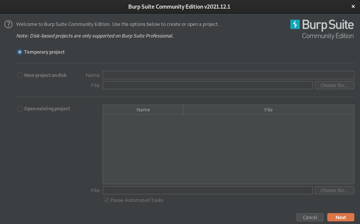Choose file for new project on disk
Screen dimensions: 360x224
[334, 85]
